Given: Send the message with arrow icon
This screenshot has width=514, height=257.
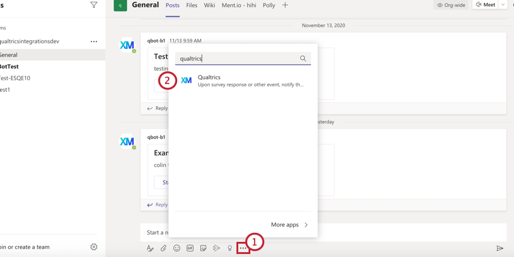Looking at the screenshot, I should 499,248.
